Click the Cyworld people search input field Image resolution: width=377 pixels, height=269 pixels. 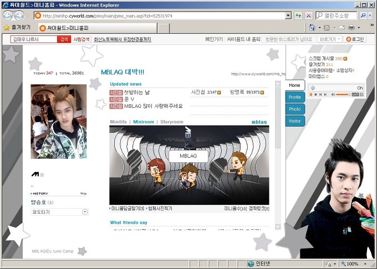coord(34,39)
